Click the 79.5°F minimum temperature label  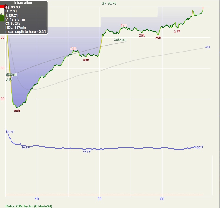[87, 152]
